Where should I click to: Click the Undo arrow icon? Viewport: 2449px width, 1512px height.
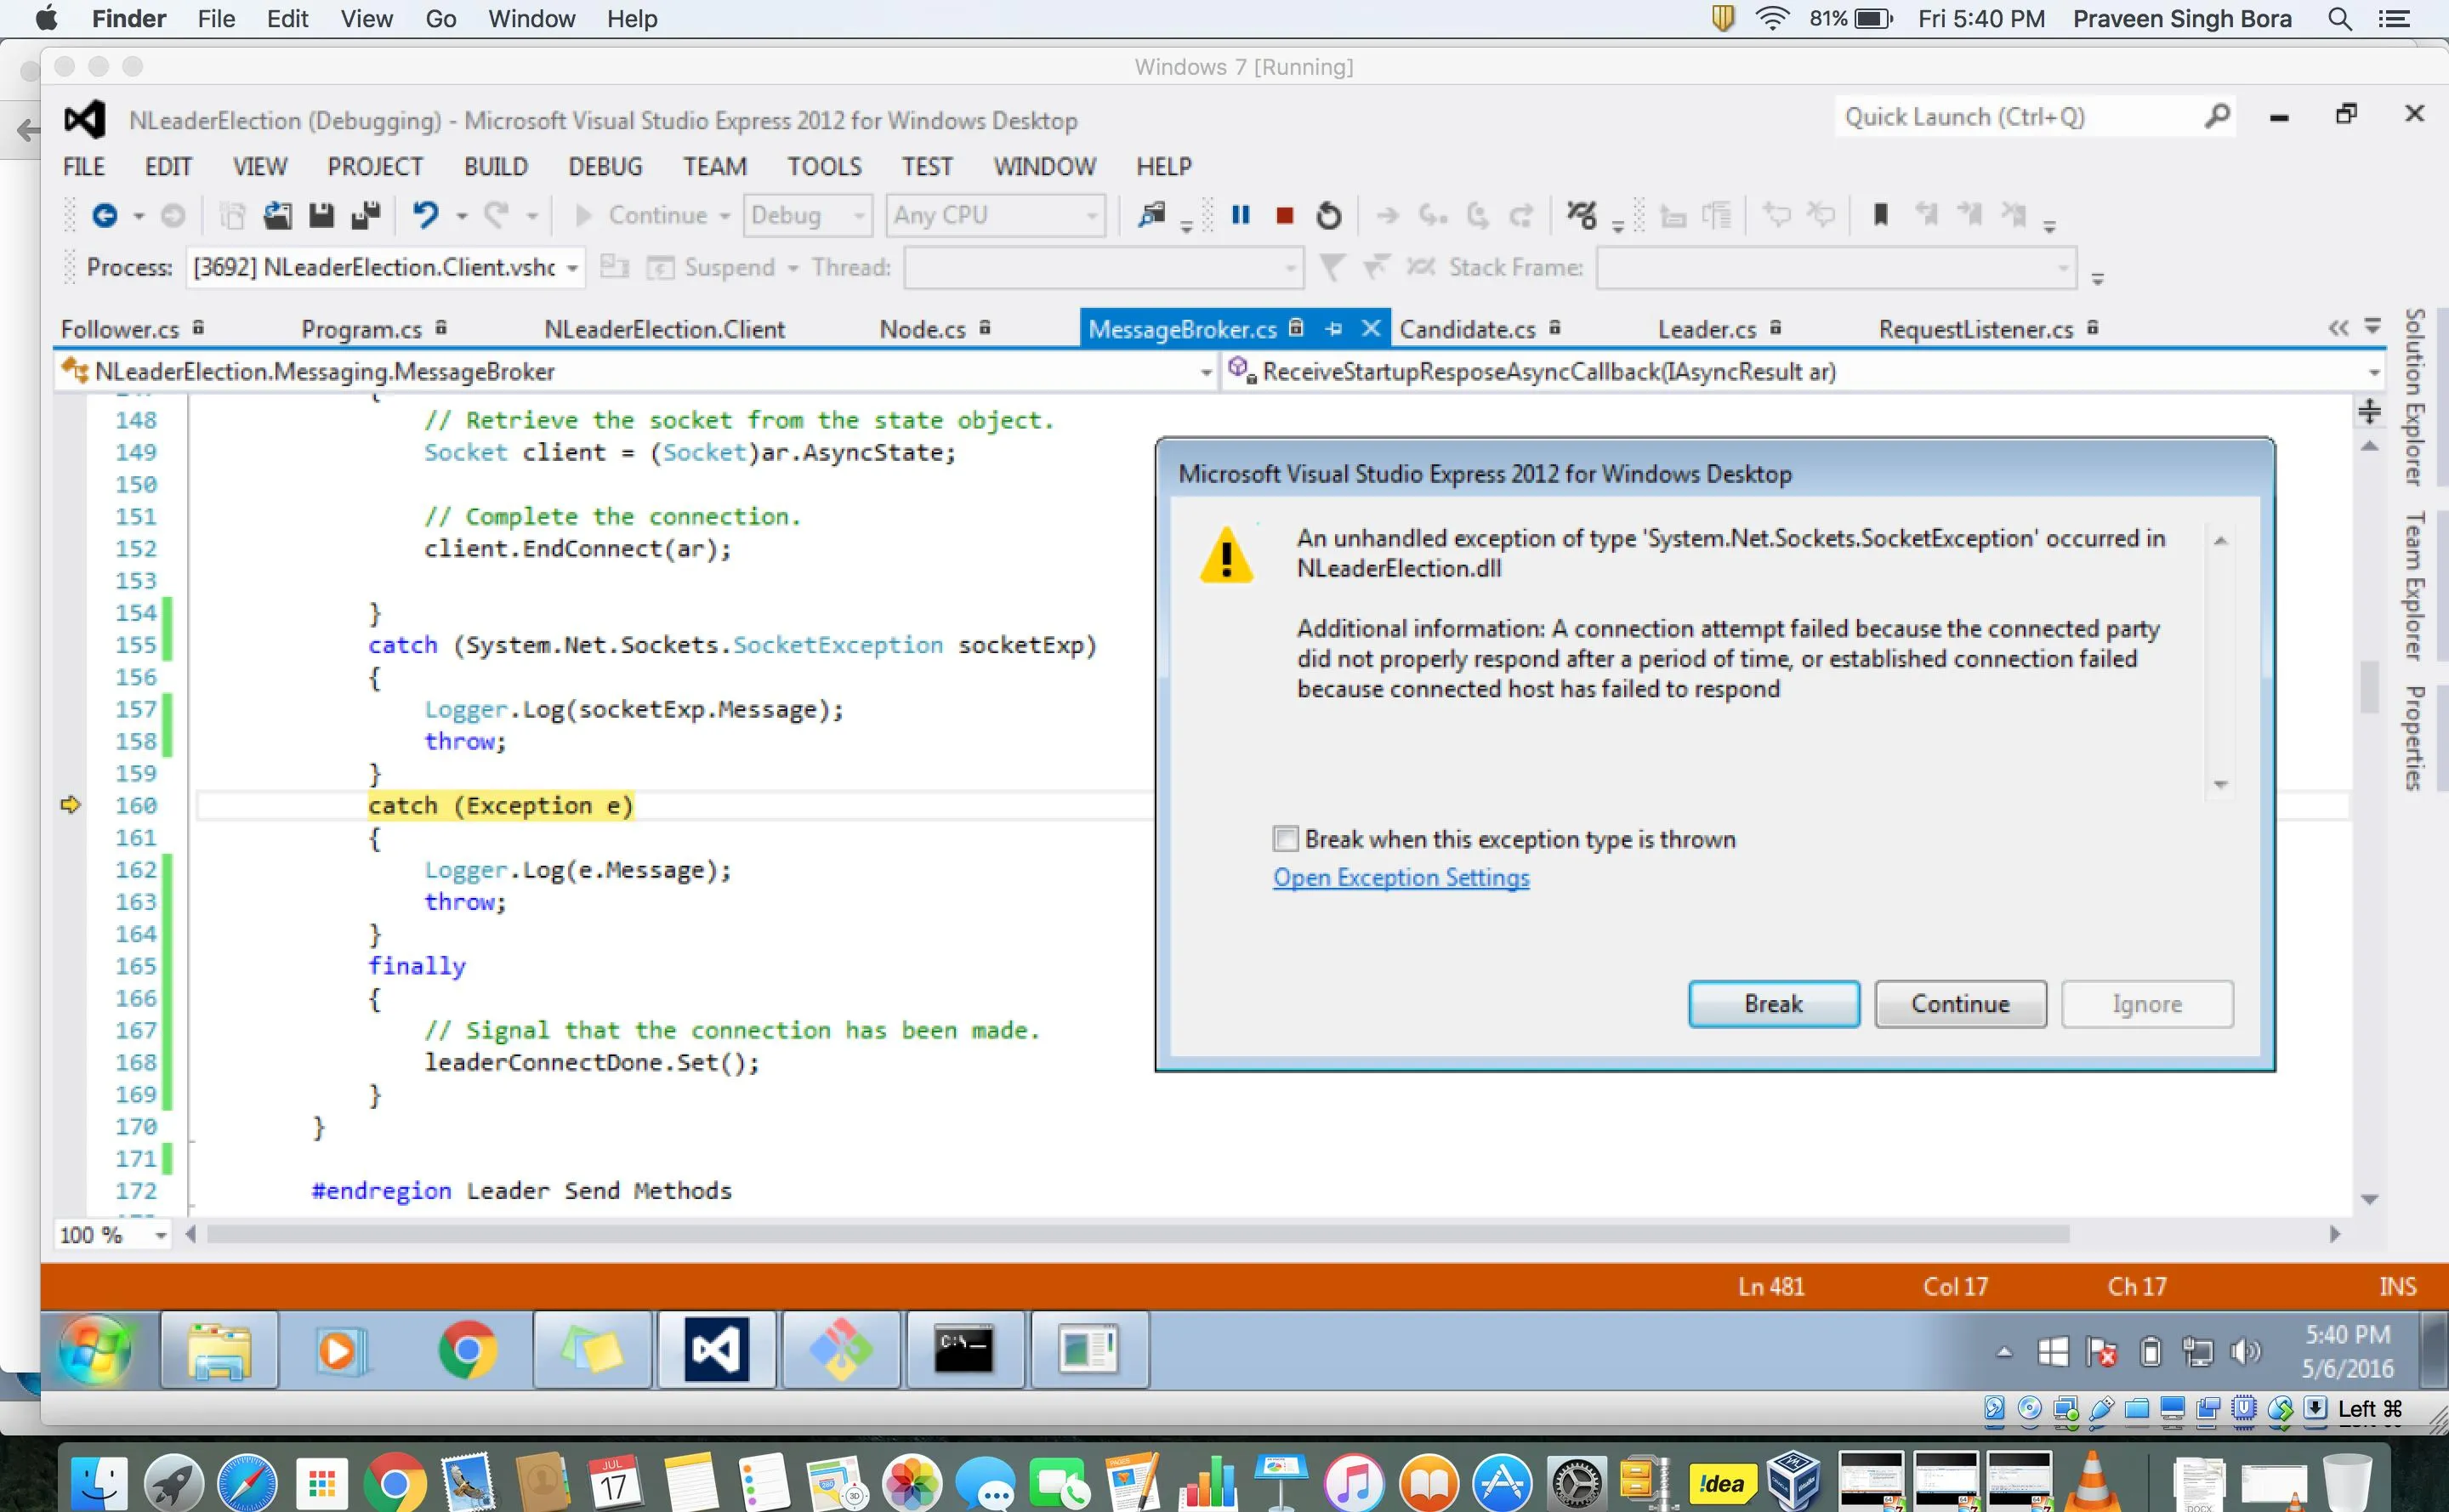[x=426, y=215]
